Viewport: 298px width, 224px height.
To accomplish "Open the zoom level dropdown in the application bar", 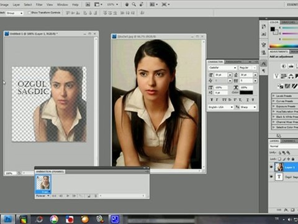I will (x=113, y=4).
